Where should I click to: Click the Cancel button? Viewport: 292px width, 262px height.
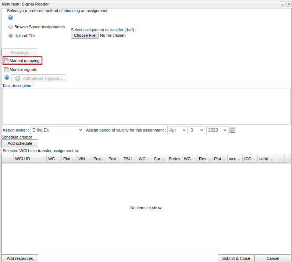[273, 258]
